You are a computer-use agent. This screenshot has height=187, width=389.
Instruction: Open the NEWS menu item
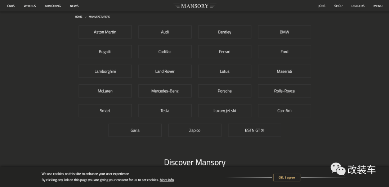[x=74, y=6]
